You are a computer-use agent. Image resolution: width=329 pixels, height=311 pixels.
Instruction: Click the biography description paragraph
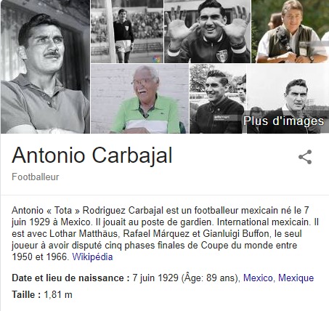tap(165, 233)
